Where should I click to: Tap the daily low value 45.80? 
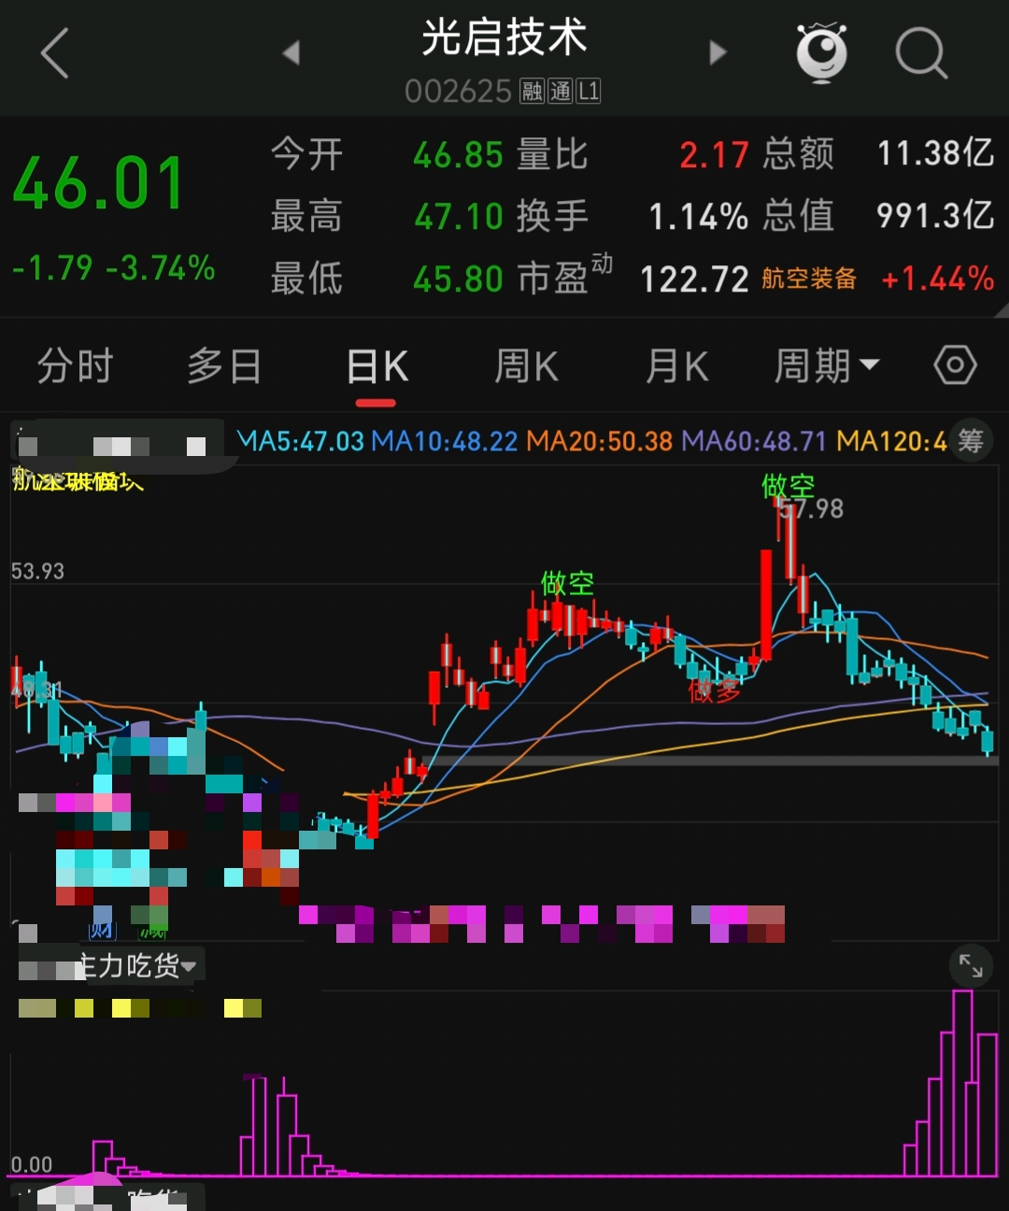pyautogui.click(x=459, y=278)
